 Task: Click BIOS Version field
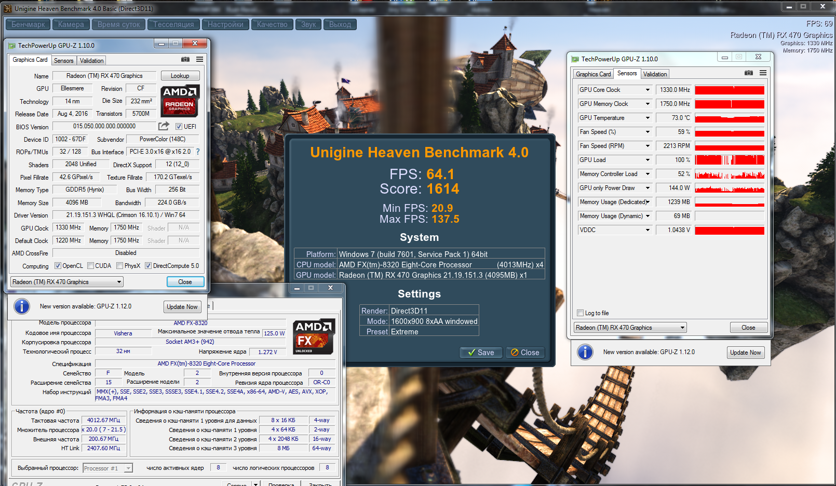tap(104, 126)
